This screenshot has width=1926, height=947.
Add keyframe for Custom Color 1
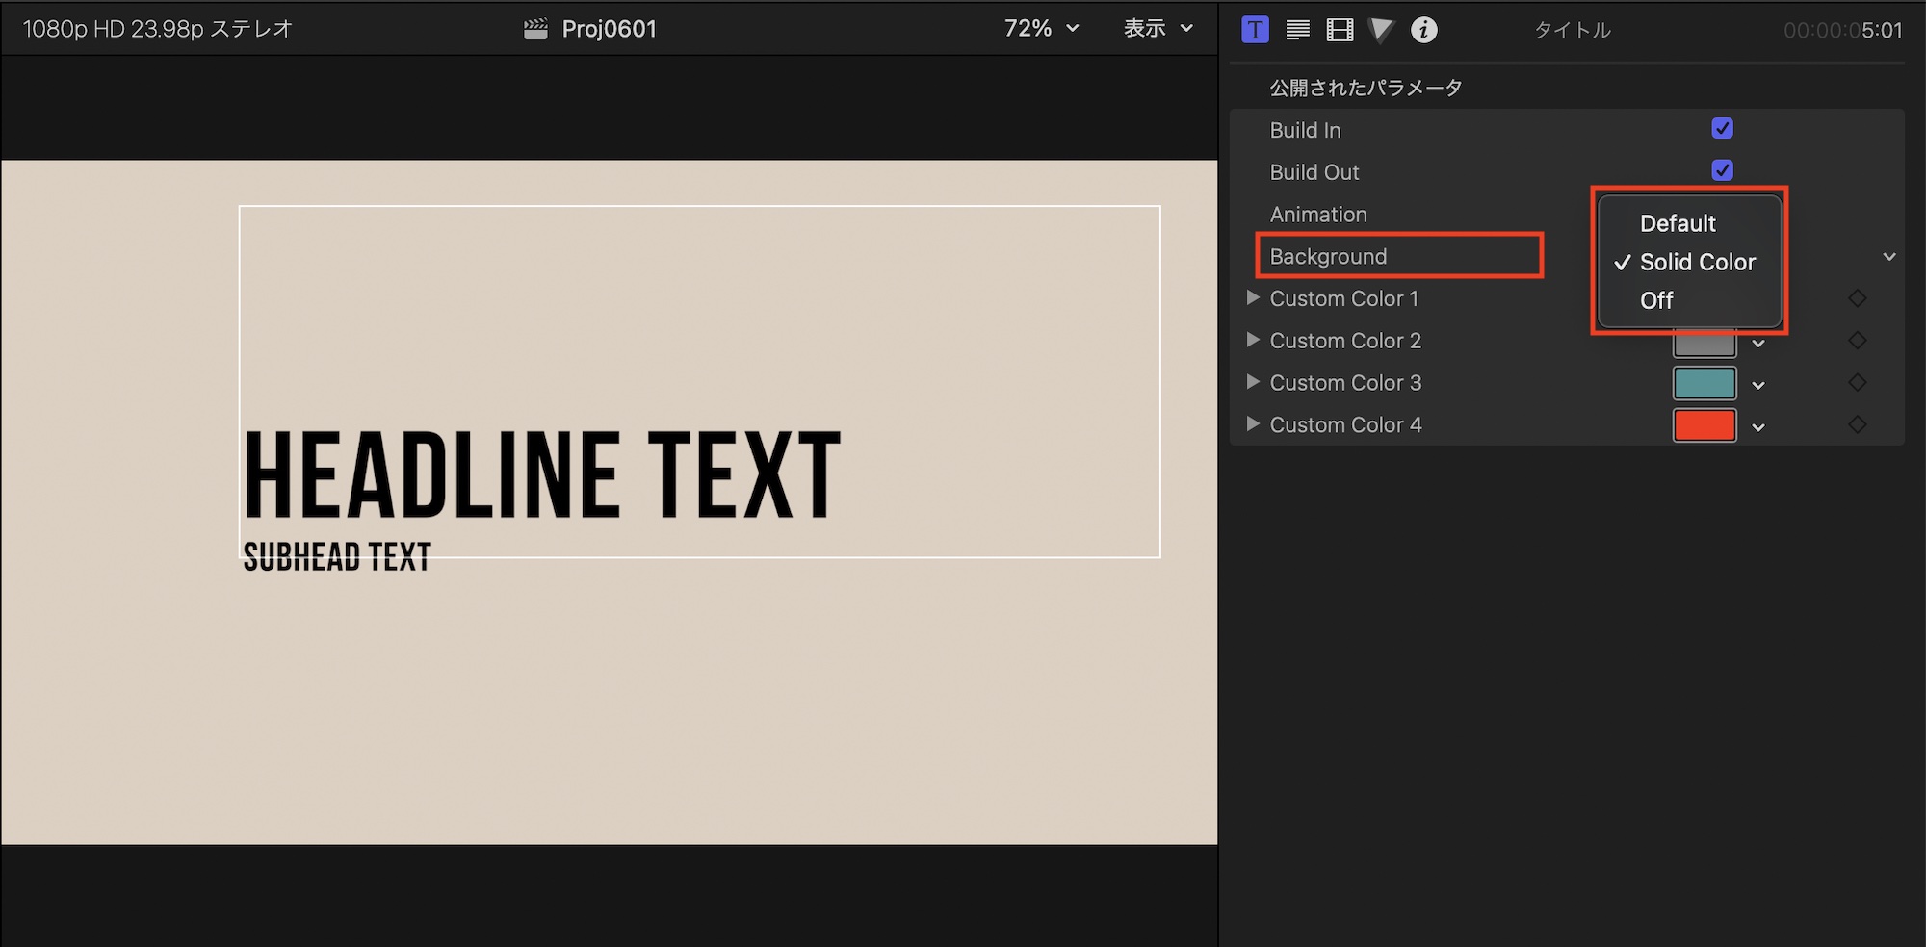1857,298
